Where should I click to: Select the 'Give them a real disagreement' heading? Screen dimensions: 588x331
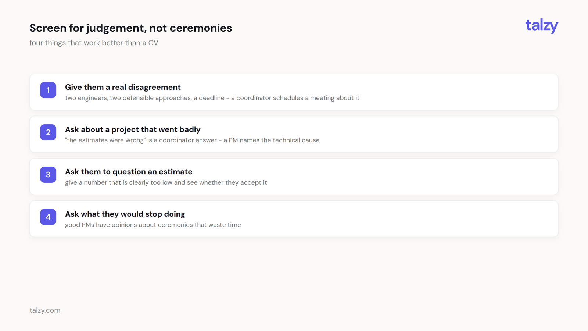click(x=123, y=87)
